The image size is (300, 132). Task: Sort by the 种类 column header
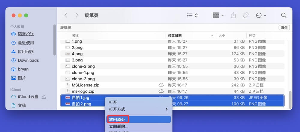[x=252, y=36]
